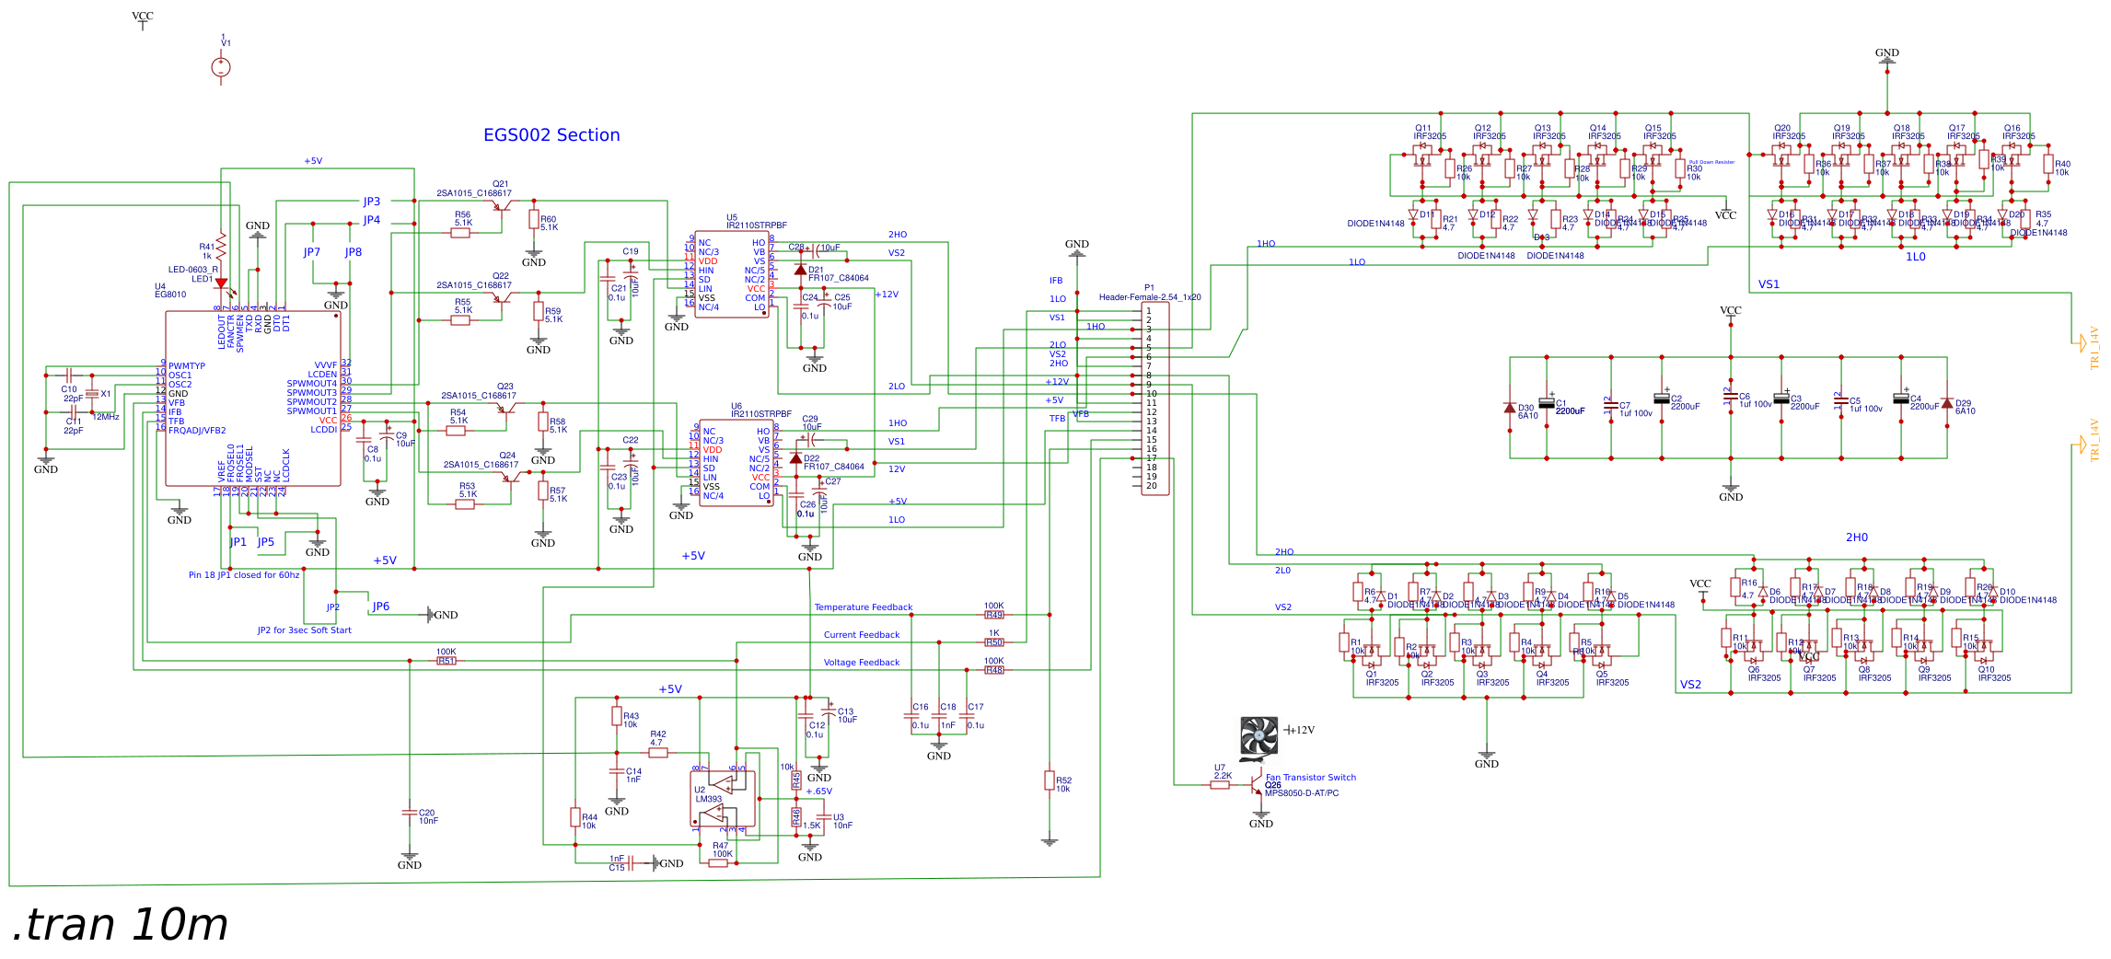Screen dimensions: 2111x959
Task: Click the VCC power symbol at top left
Action: (x=143, y=20)
